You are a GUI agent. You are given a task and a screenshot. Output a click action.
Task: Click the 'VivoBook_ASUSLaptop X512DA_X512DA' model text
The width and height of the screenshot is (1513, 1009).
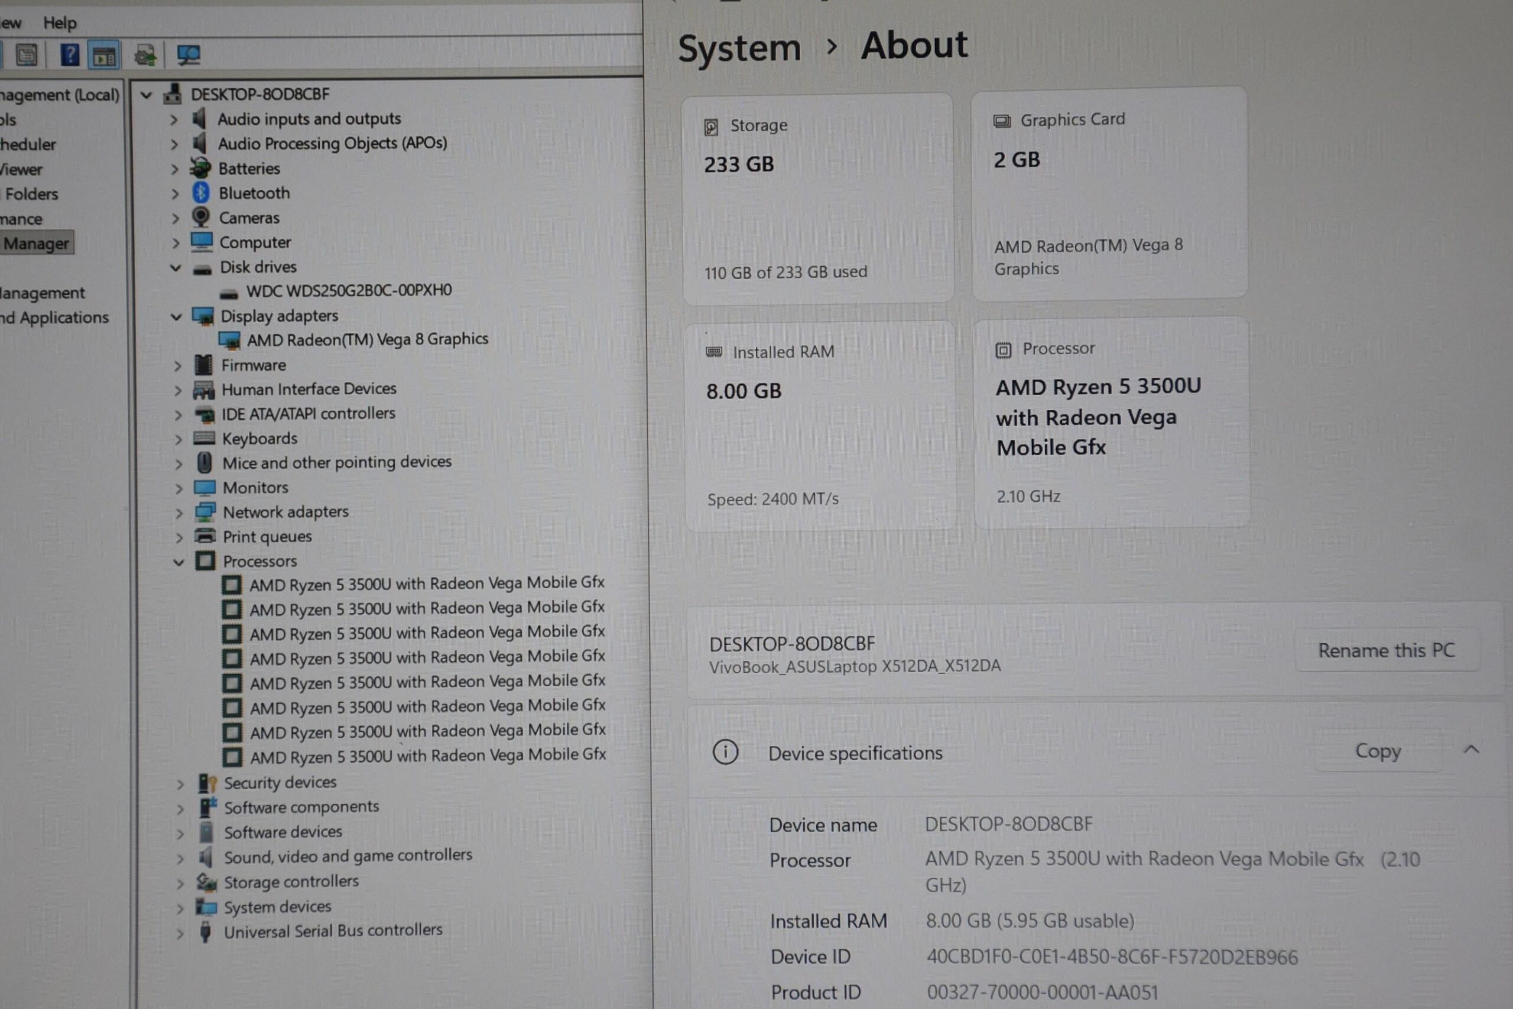[x=855, y=667]
